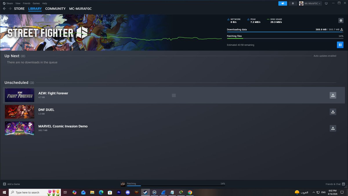
Task: Open the View menu
Action: [x=18, y=3]
